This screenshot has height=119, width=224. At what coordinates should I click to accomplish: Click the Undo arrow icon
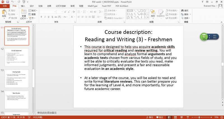point(12,2)
